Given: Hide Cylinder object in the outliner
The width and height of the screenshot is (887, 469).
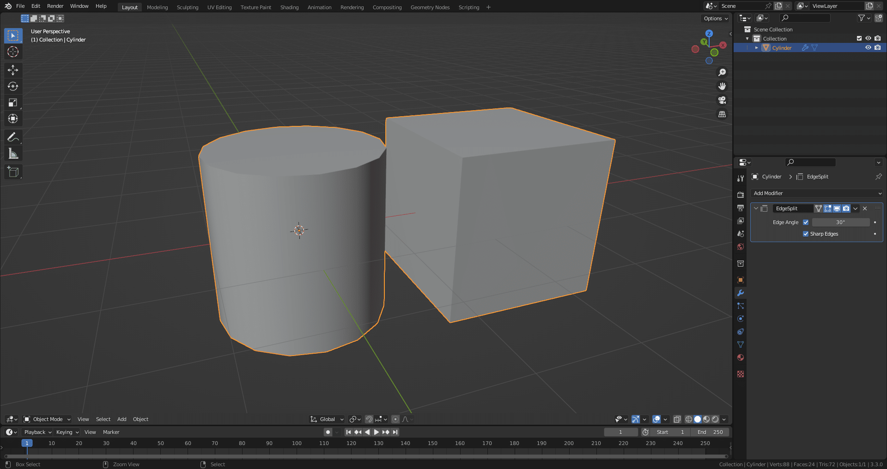Looking at the screenshot, I should coord(868,47).
